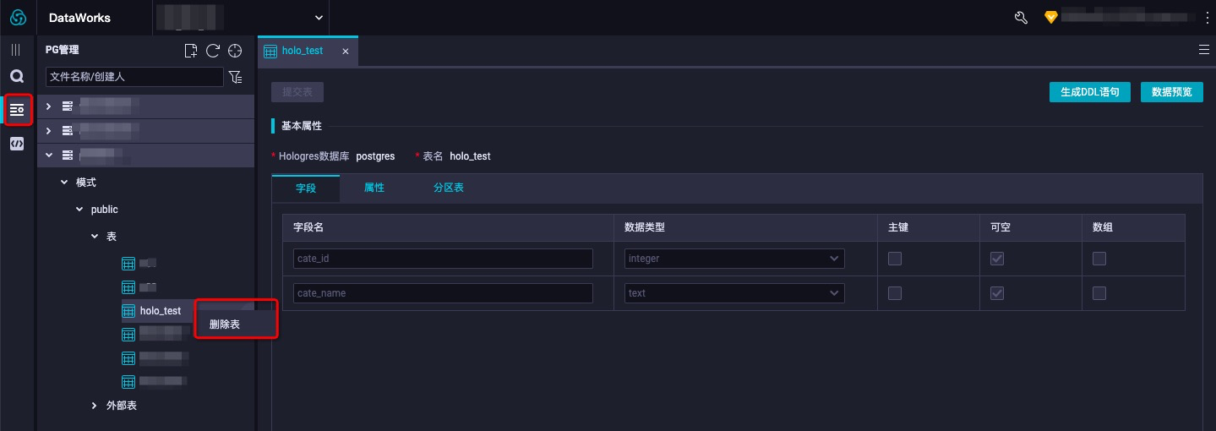
Task: Collapse the public schema node
Action: click(x=79, y=210)
